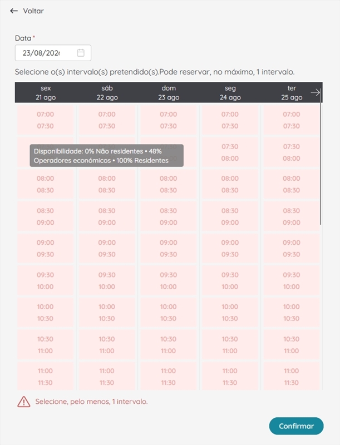This screenshot has height=445, width=340.
Task: Select 09:00–09:30 slot on ter 25 ago
Action: point(291,248)
